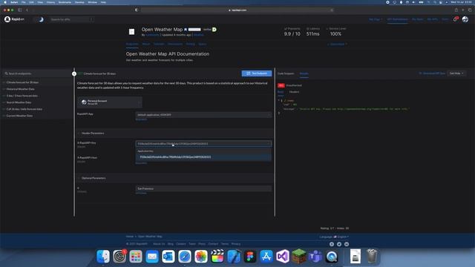Open Minecraft from the Dock
This screenshot has width=475, height=267.
pos(299,257)
